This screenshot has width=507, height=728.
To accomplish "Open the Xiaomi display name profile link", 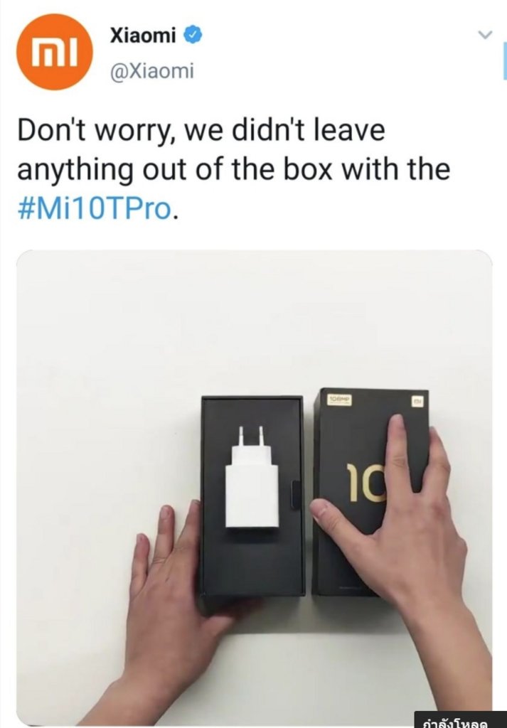I will (x=143, y=36).
